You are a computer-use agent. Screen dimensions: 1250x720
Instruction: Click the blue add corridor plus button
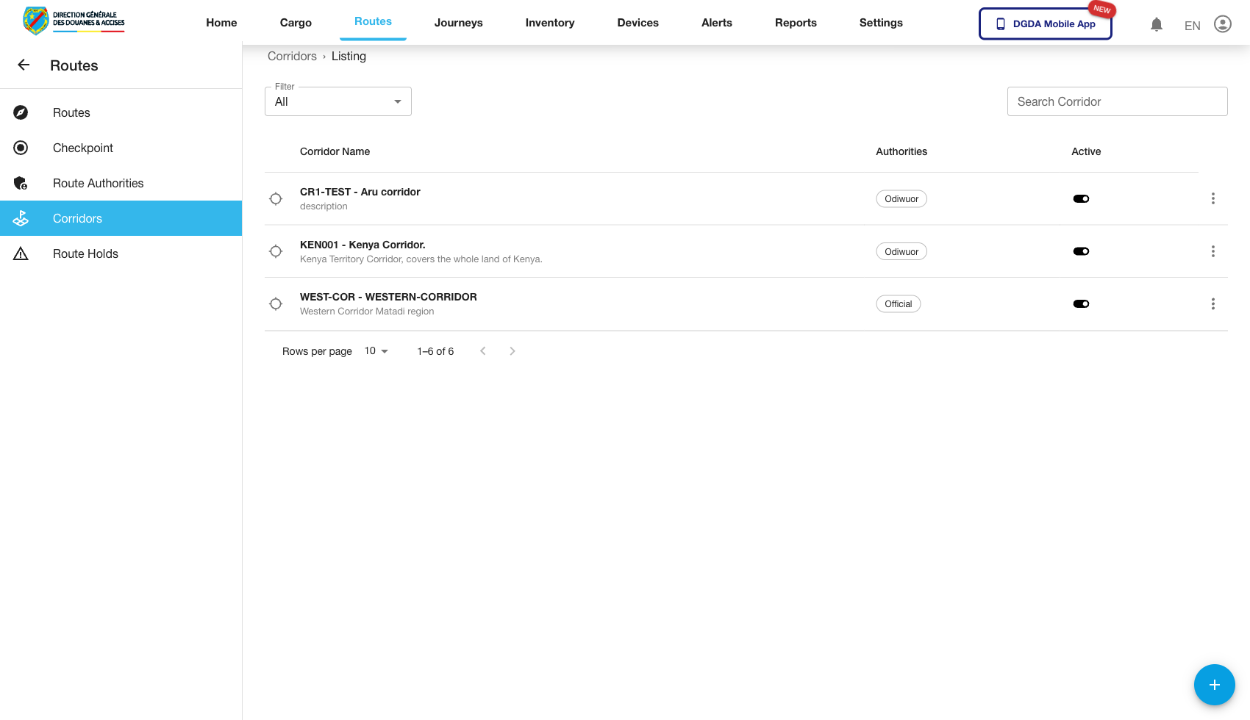coord(1214,685)
